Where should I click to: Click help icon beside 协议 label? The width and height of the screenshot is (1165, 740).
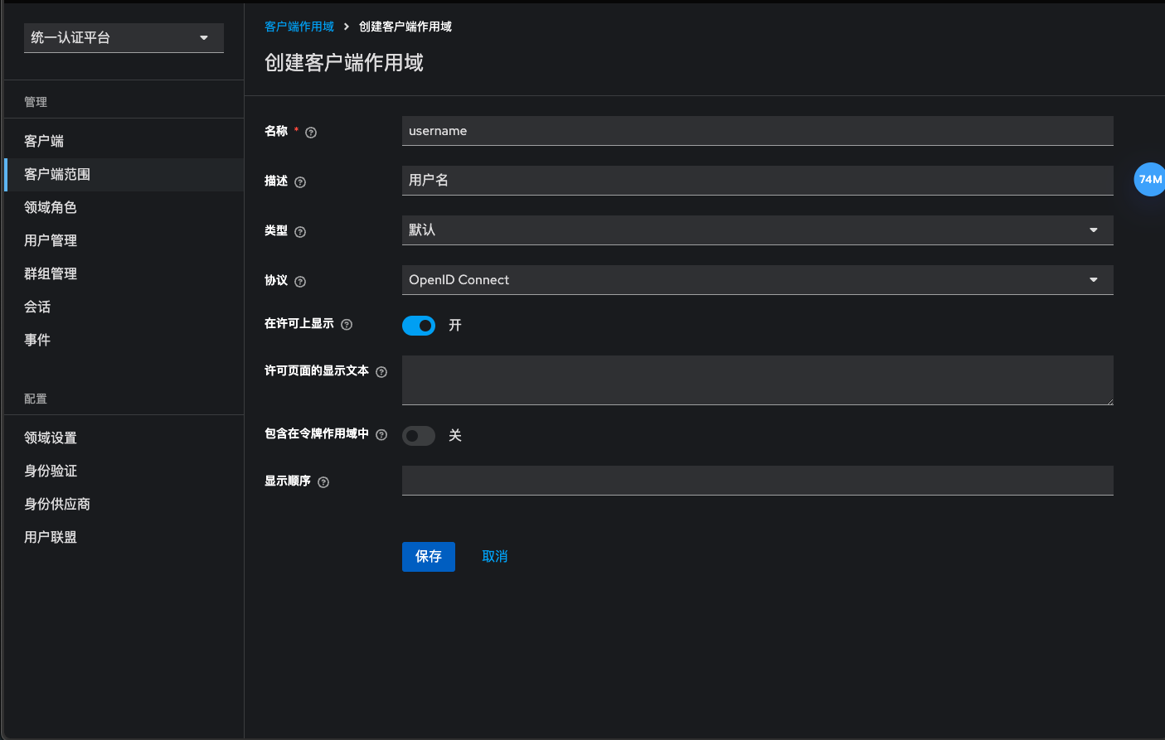coord(300,282)
